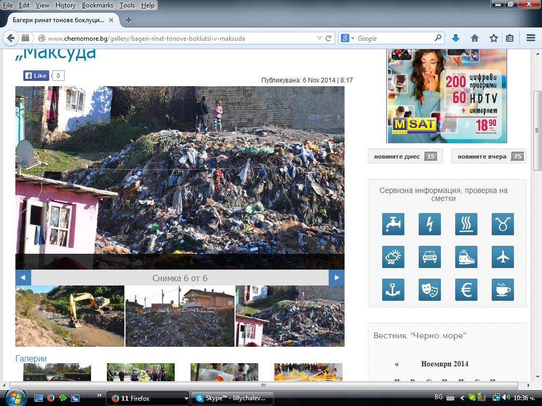This screenshot has width=542, height=406.
Task: Open the water tap service icon
Action: (393, 224)
